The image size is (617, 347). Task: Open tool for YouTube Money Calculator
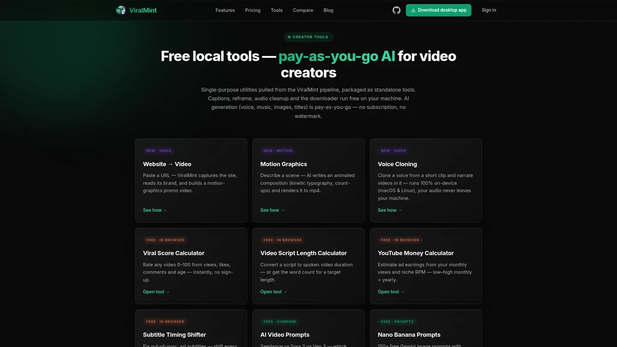[391, 292]
